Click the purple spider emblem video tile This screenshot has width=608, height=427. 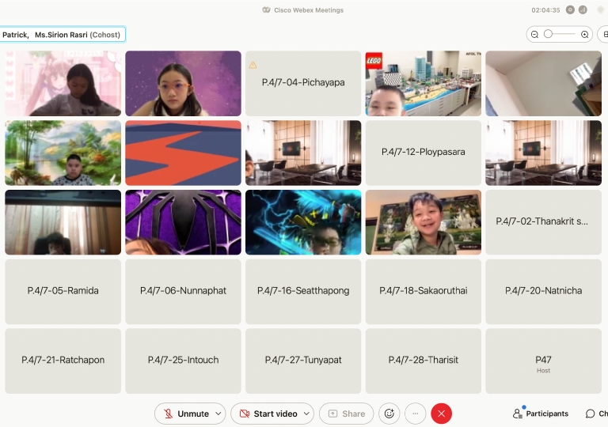183,222
